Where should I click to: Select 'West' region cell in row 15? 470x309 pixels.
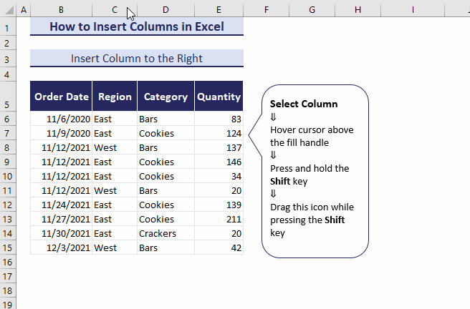[x=115, y=247]
